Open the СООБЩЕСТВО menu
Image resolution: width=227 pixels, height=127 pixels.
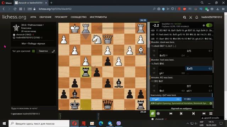78,17
